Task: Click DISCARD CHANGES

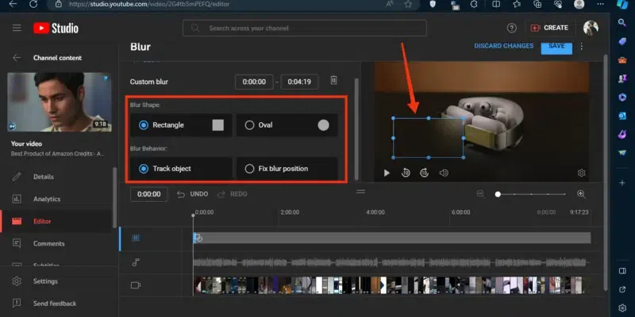Action: tap(503, 46)
